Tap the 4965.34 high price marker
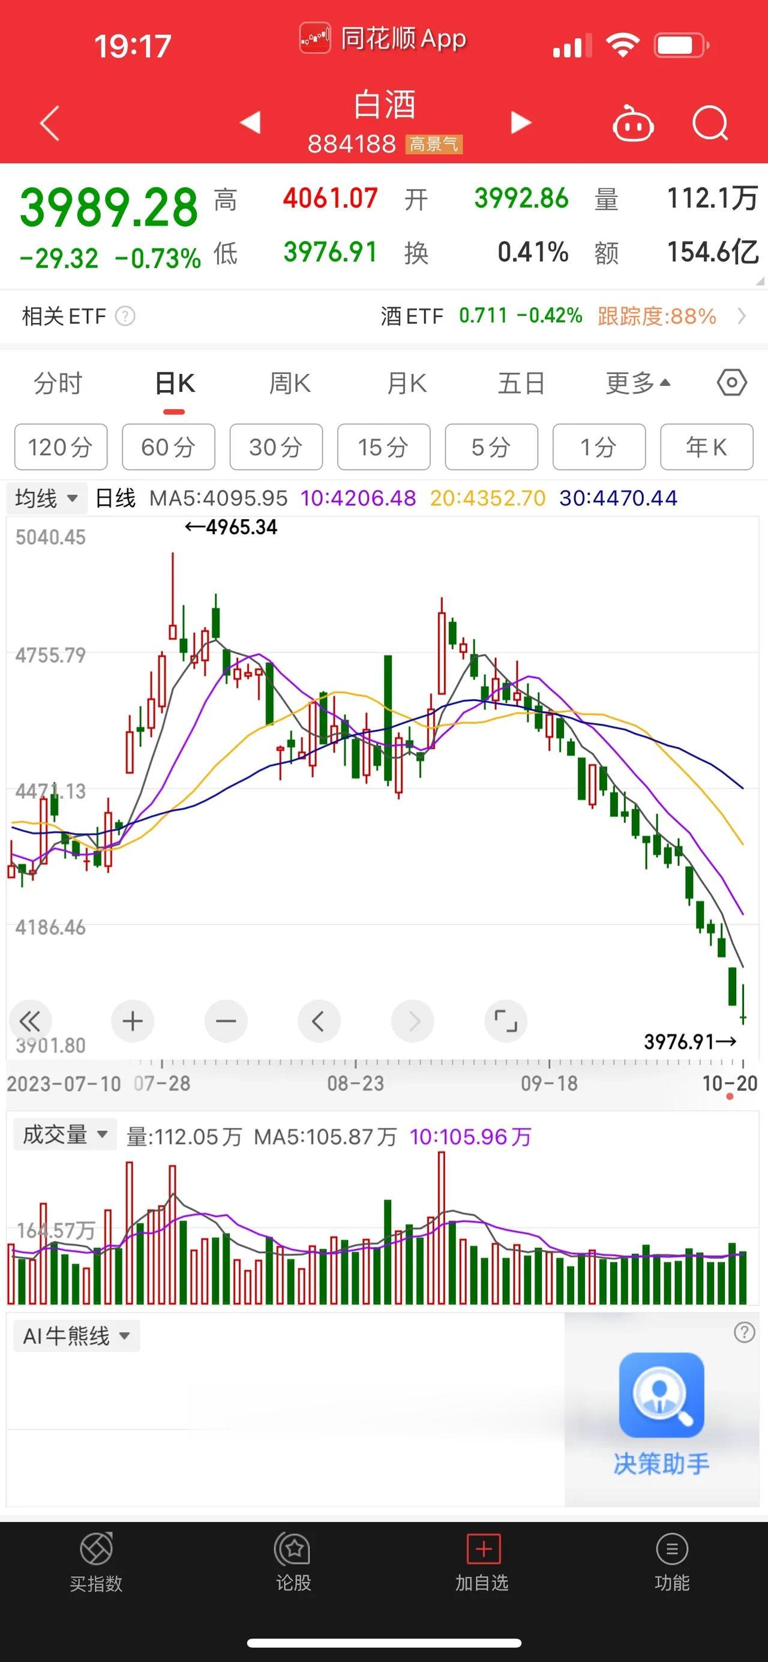Screen dimensions: 768x1662 (x=231, y=527)
